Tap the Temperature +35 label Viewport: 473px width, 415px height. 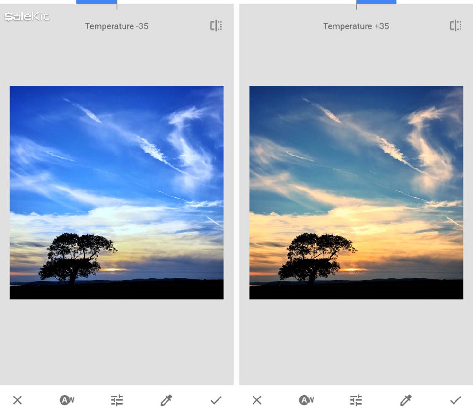tap(356, 26)
